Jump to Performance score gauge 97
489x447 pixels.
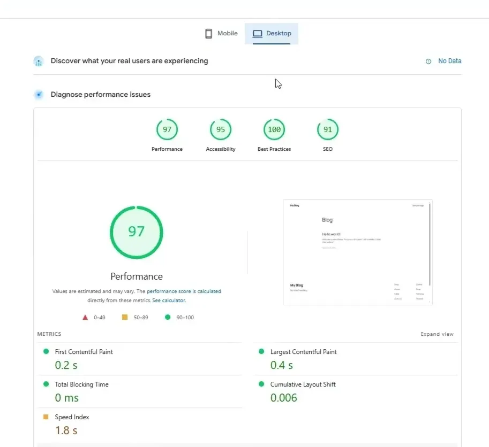click(167, 129)
